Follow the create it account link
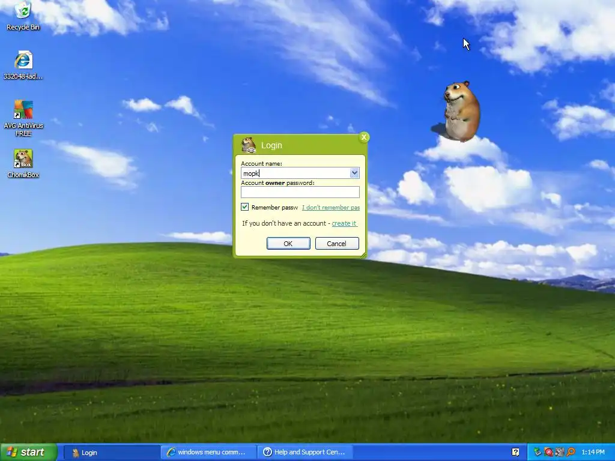Viewport: 615px width, 461px height. click(344, 223)
